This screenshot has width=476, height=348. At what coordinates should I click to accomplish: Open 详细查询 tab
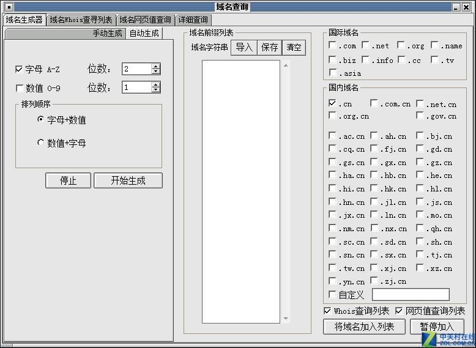click(193, 20)
